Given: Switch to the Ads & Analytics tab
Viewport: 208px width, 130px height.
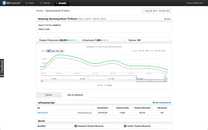Looking at the screenshot, I should pyautogui.click(x=75, y=95).
